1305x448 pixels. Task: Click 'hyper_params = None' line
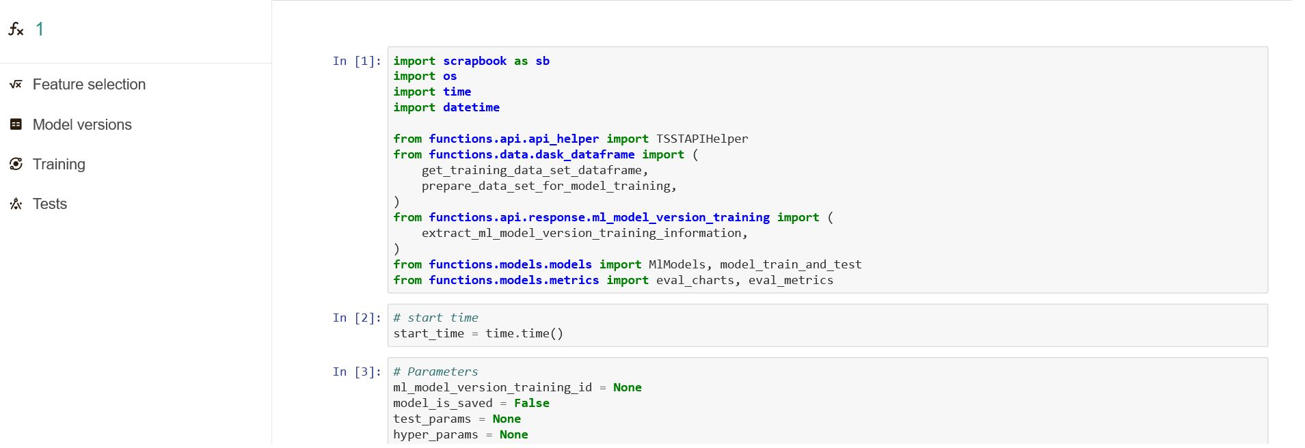460,434
